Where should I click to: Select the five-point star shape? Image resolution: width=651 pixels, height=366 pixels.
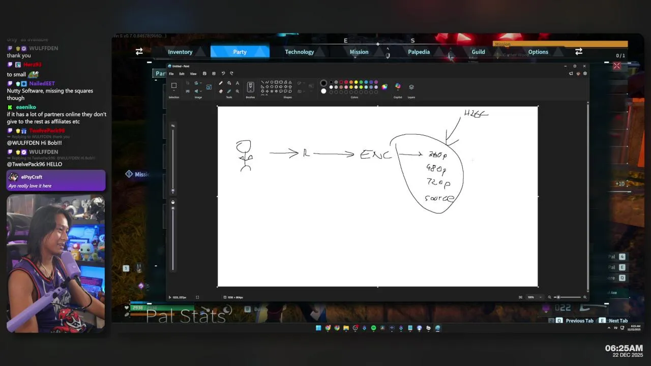pyautogui.click(x=272, y=91)
